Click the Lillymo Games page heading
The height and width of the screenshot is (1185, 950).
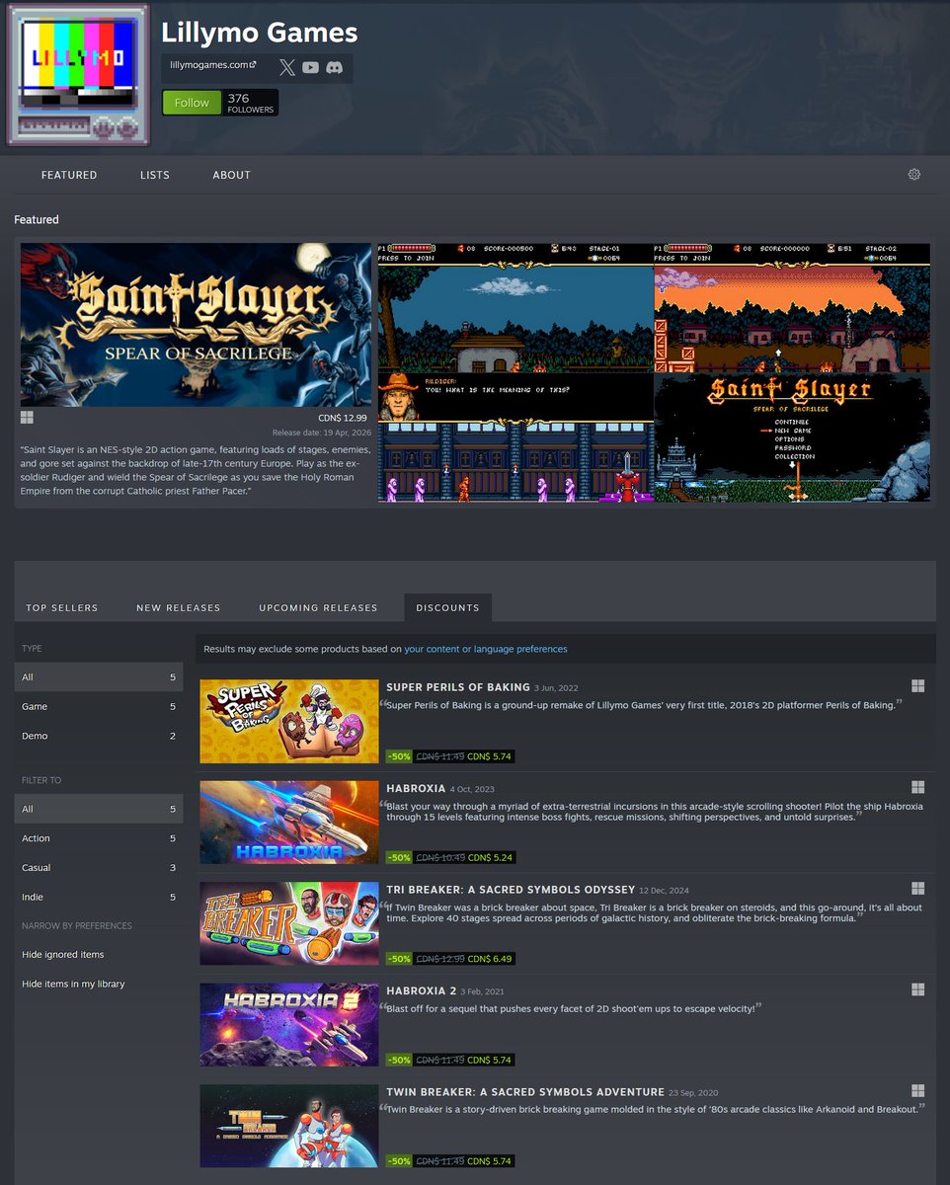pos(260,33)
